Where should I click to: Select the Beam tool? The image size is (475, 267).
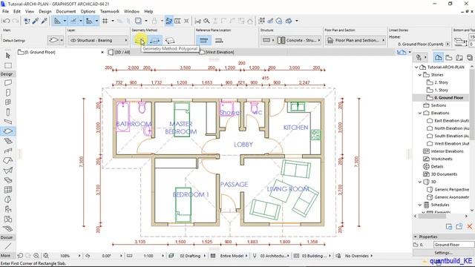pos(8,122)
